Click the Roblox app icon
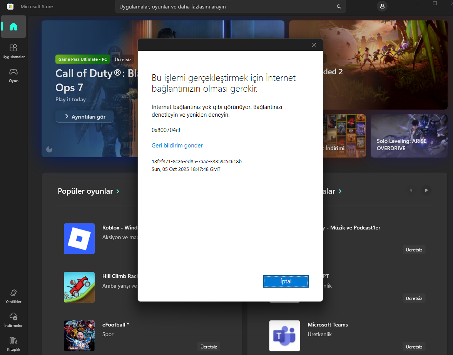The height and width of the screenshot is (355, 453). click(79, 239)
